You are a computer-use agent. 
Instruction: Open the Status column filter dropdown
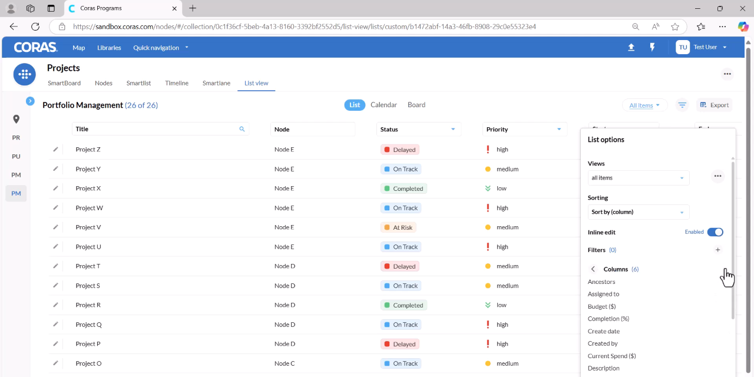coord(453,130)
